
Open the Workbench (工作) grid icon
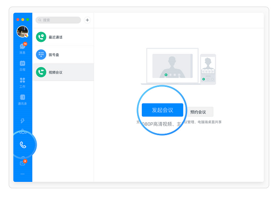[23, 83]
